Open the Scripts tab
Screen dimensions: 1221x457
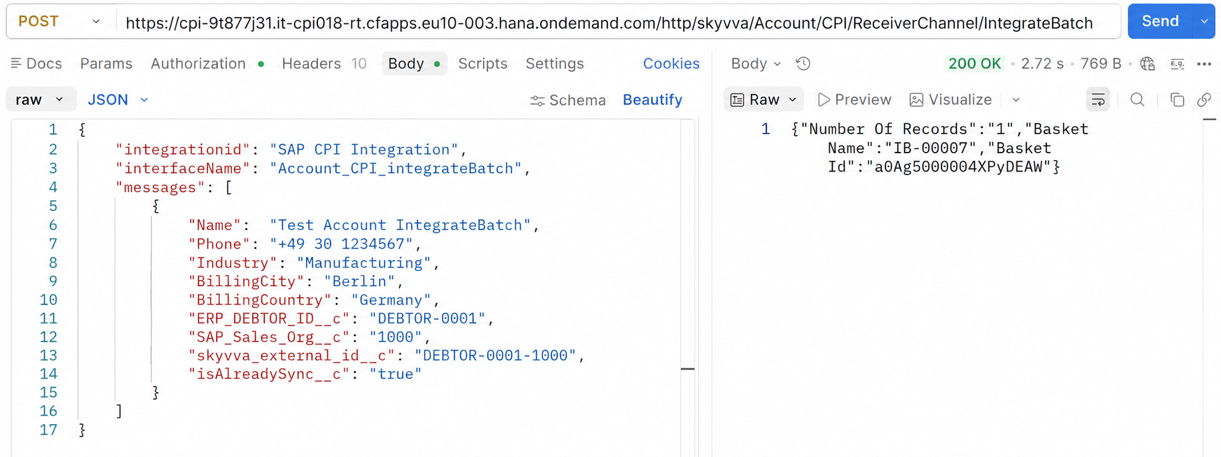pos(482,64)
